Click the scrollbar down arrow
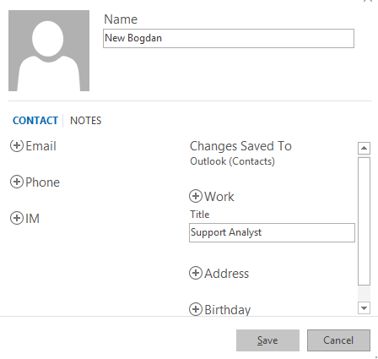Viewport: 378px width, 359px height. tap(364, 307)
